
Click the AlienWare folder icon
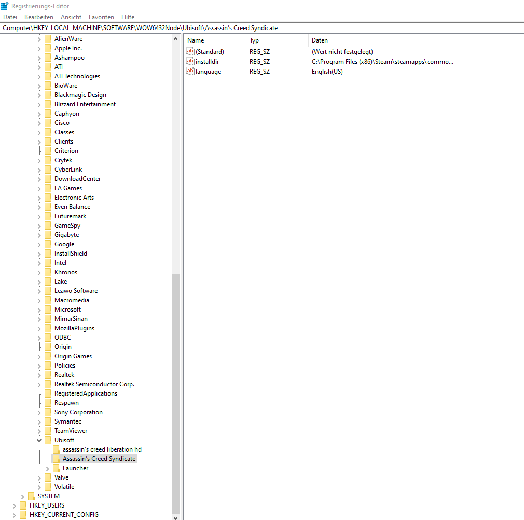tap(48, 39)
